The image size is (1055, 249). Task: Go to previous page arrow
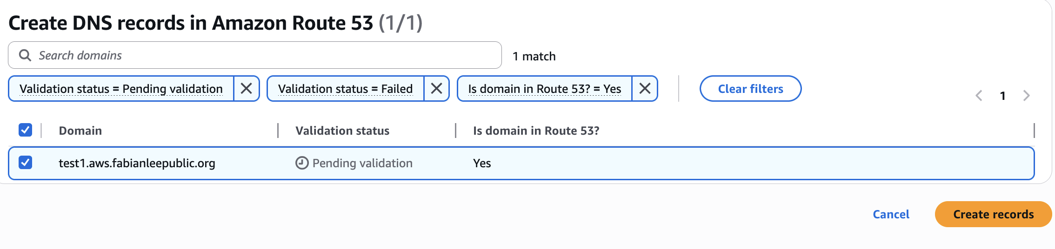[x=979, y=96]
